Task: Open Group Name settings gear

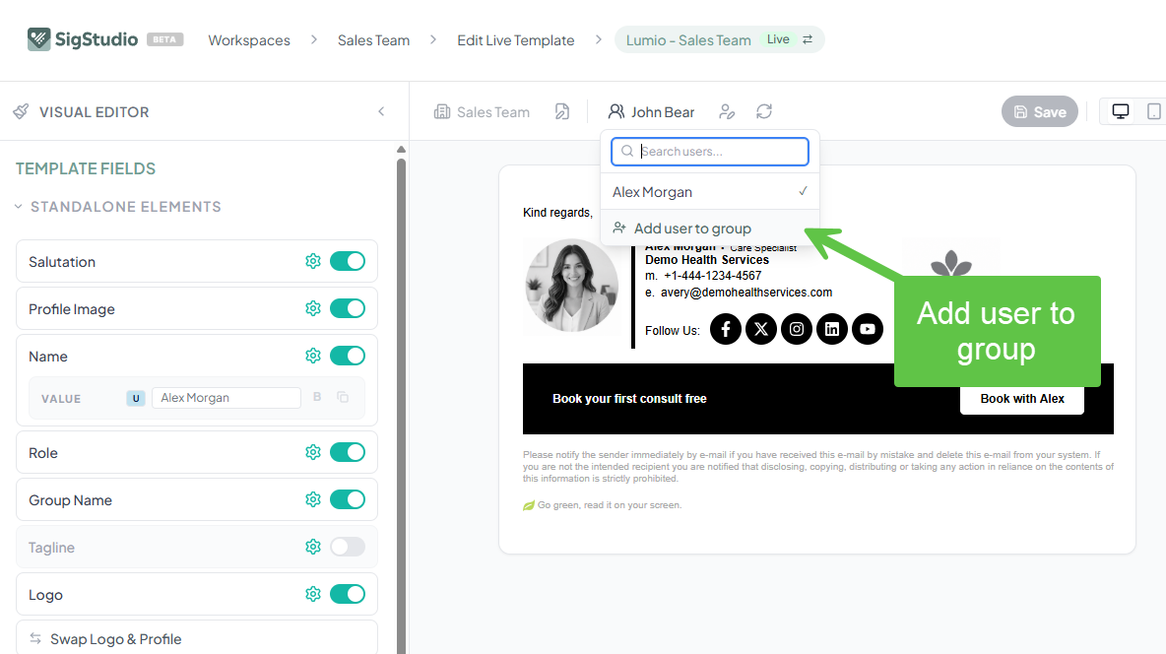Action: coord(313,500)
